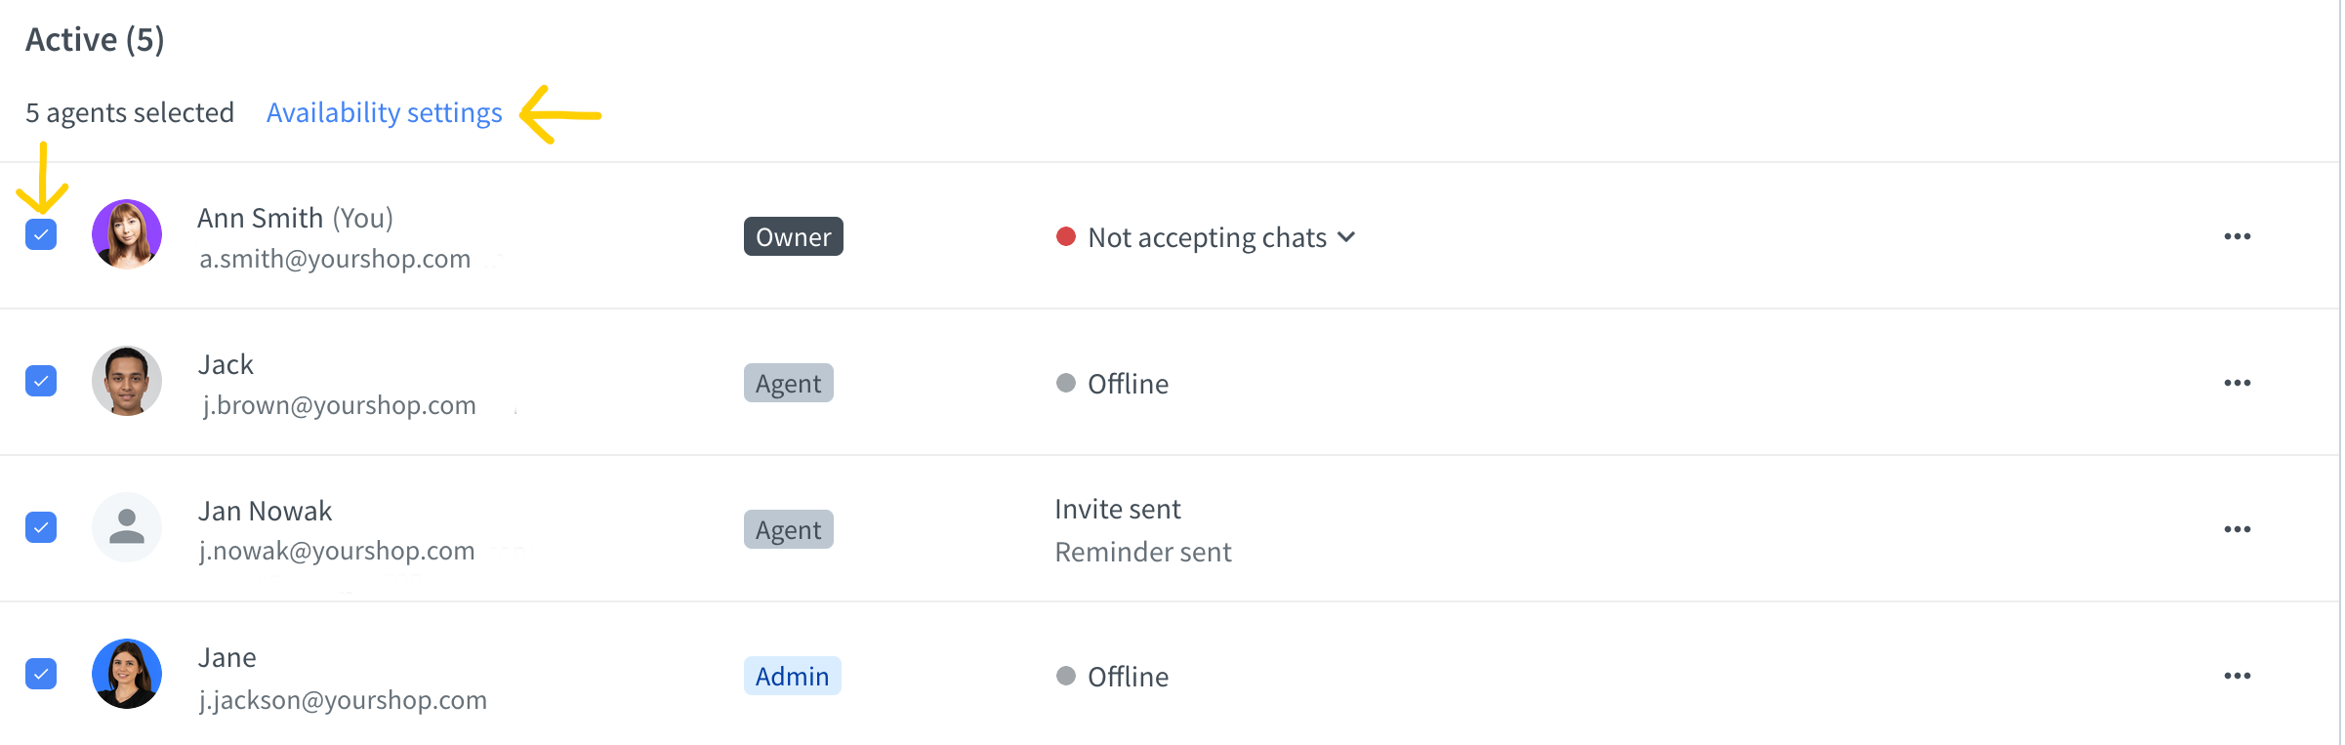Click the red status dot for Ann
The image size is (2345, 745).
click(1066, 236)
